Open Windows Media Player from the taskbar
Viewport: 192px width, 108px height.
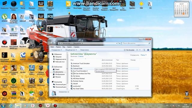tap(25, 106)
